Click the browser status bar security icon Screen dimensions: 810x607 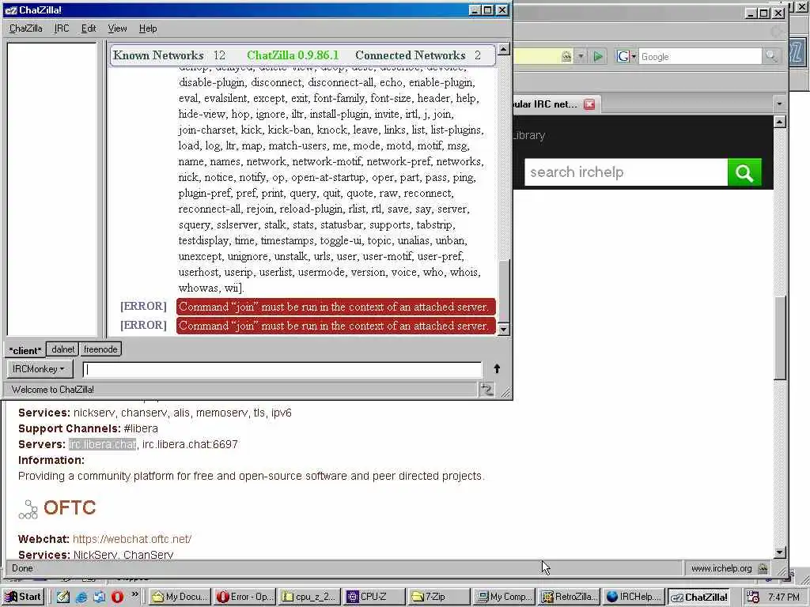763,568
